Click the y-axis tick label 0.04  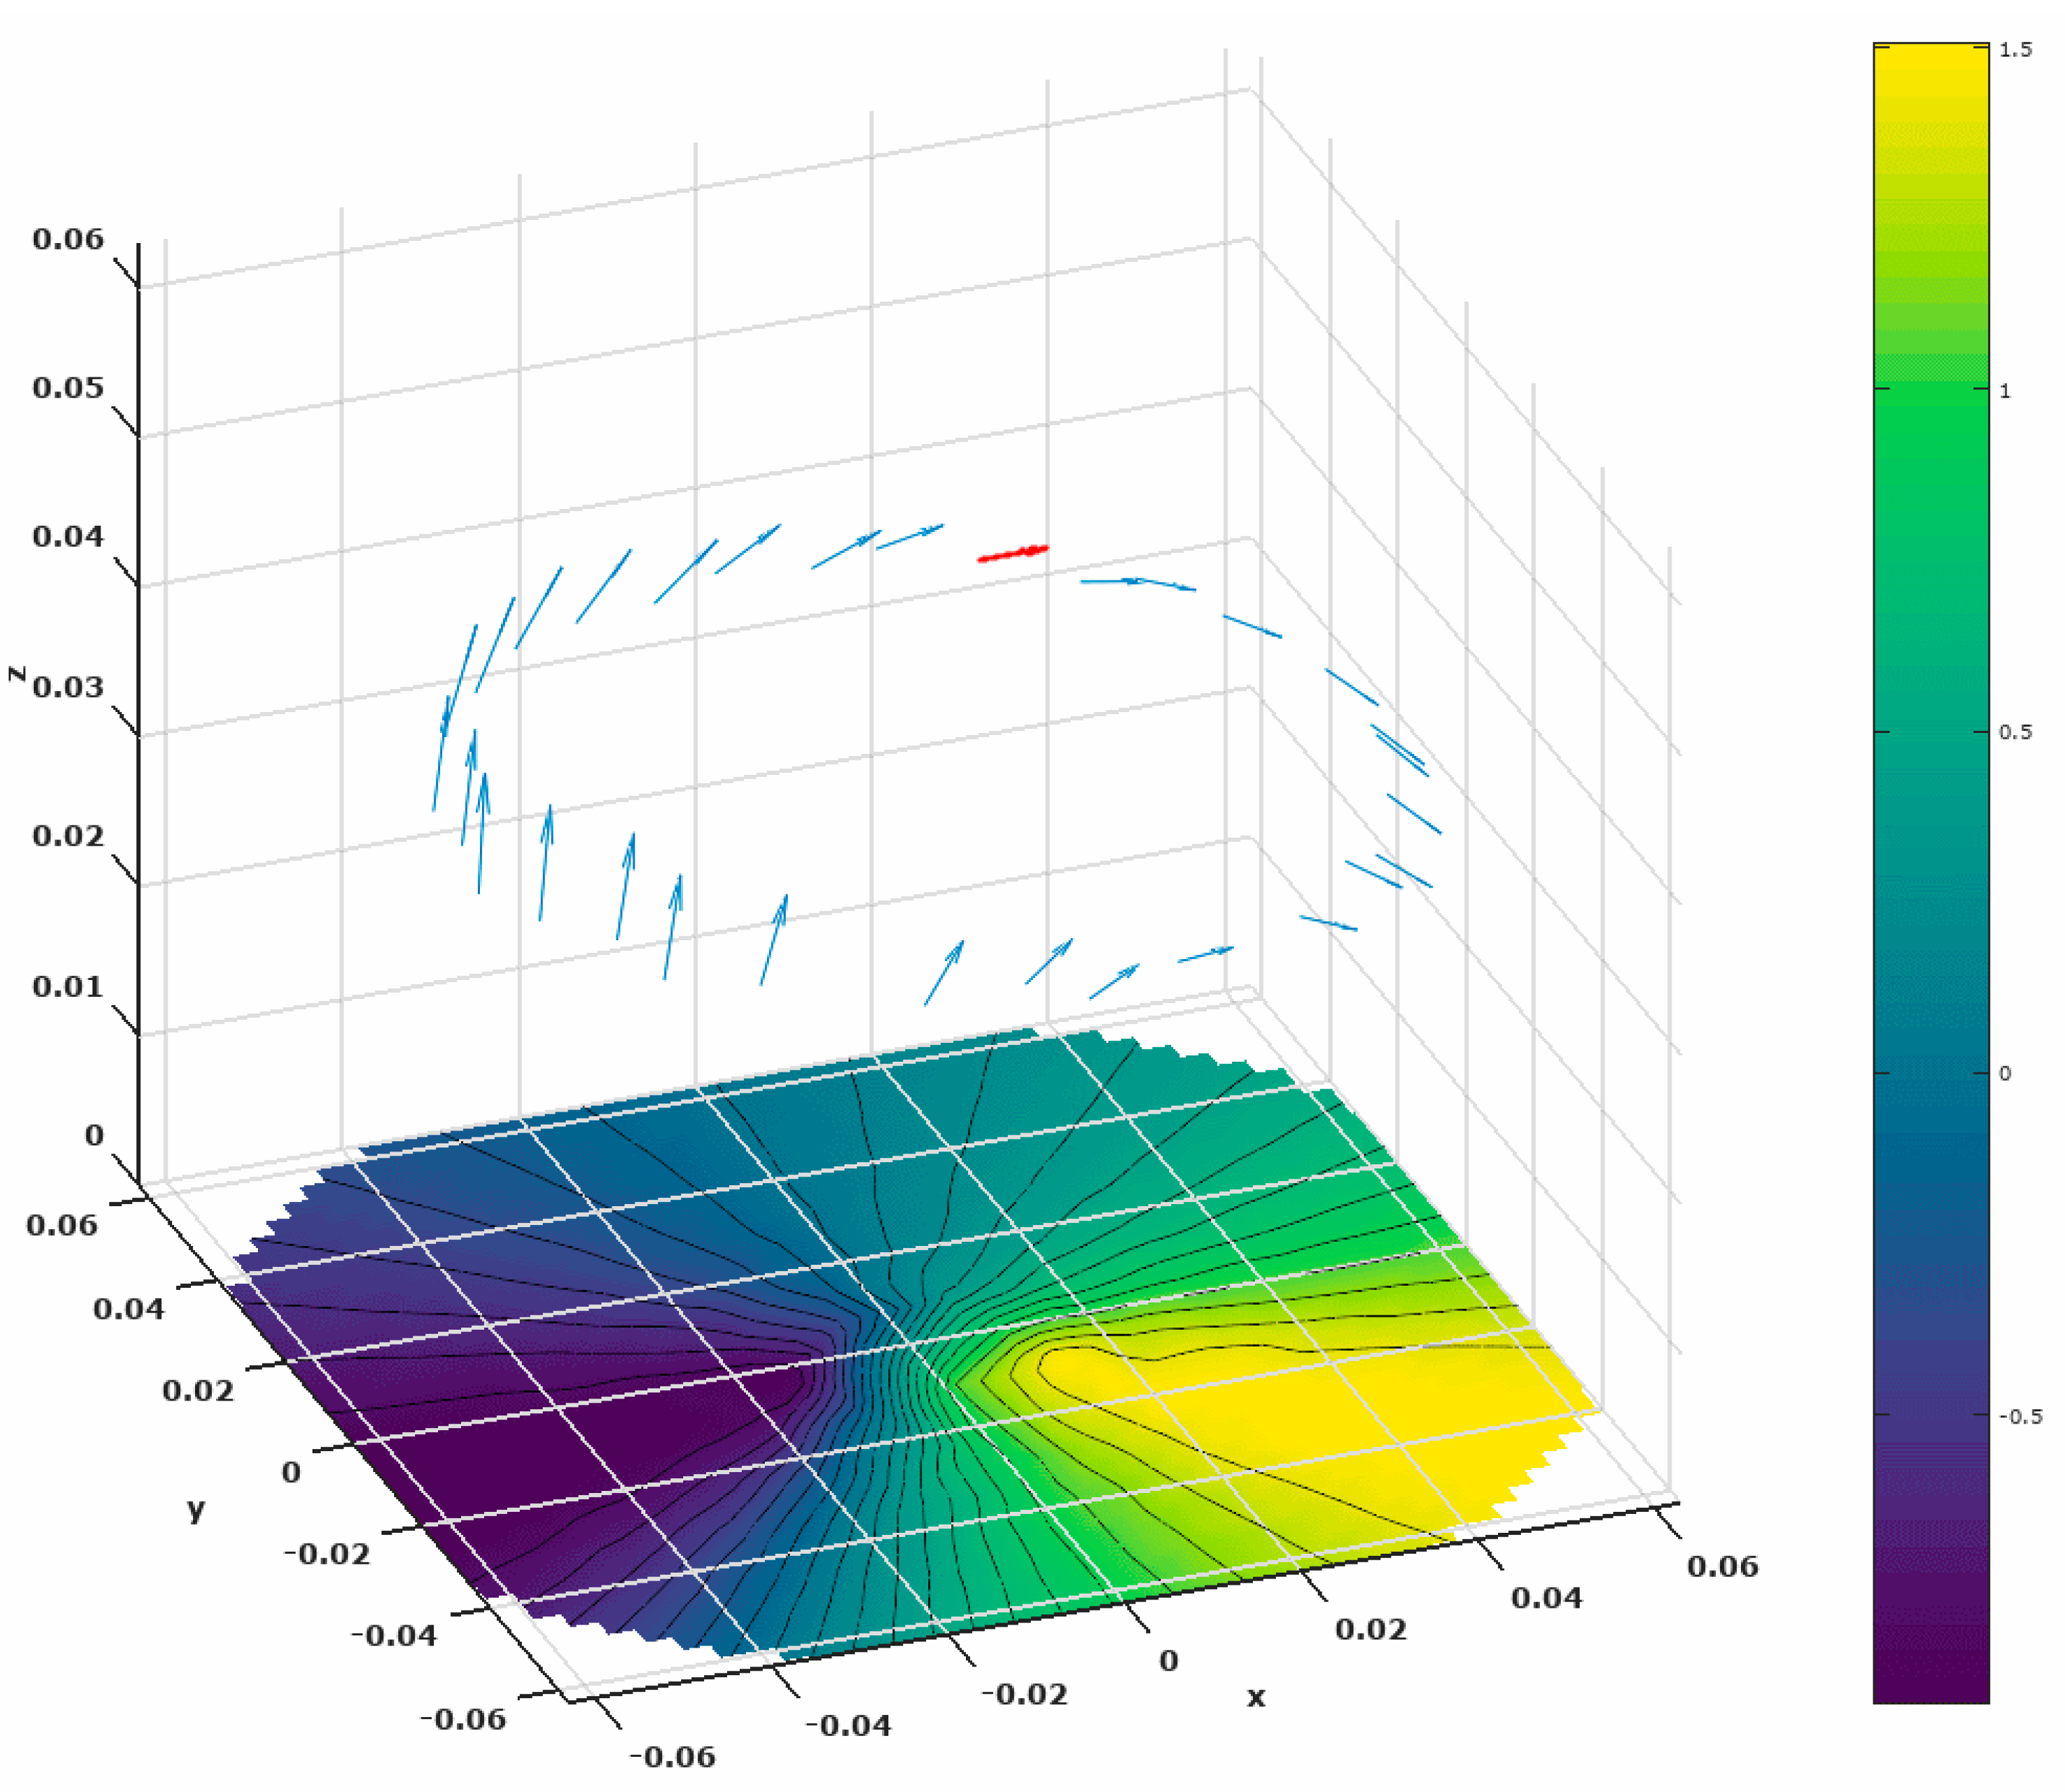coord(129,1309)
